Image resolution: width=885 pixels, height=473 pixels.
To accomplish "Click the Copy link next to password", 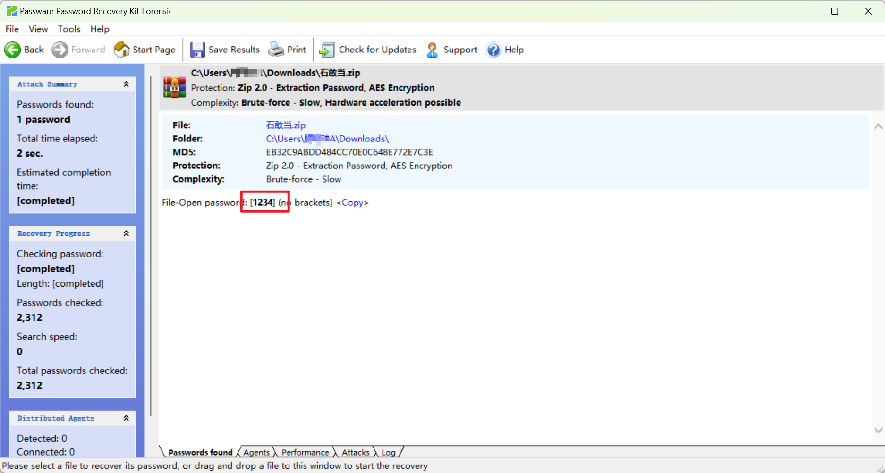I will click(x=352, y=202).
